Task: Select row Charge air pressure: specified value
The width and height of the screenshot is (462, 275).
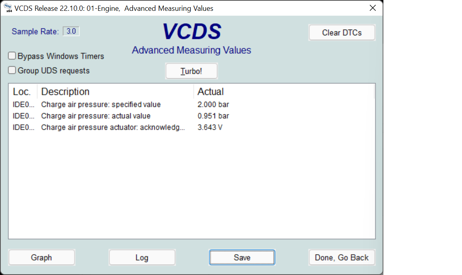Action: 192,105
